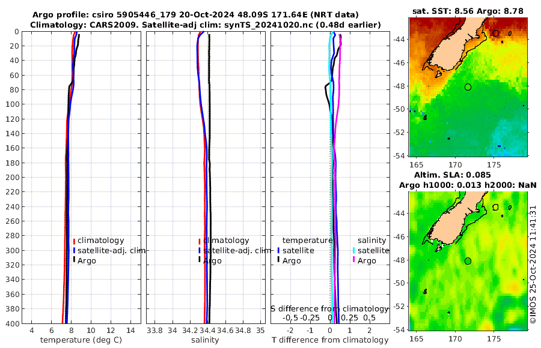Click temperature axis tick label '8'
Viewport: 541px width, 348px height.
(x=71, y=331)
